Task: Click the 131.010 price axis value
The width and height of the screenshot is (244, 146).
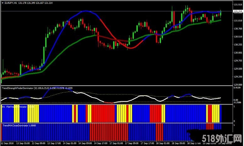Action: coord(238,20)
